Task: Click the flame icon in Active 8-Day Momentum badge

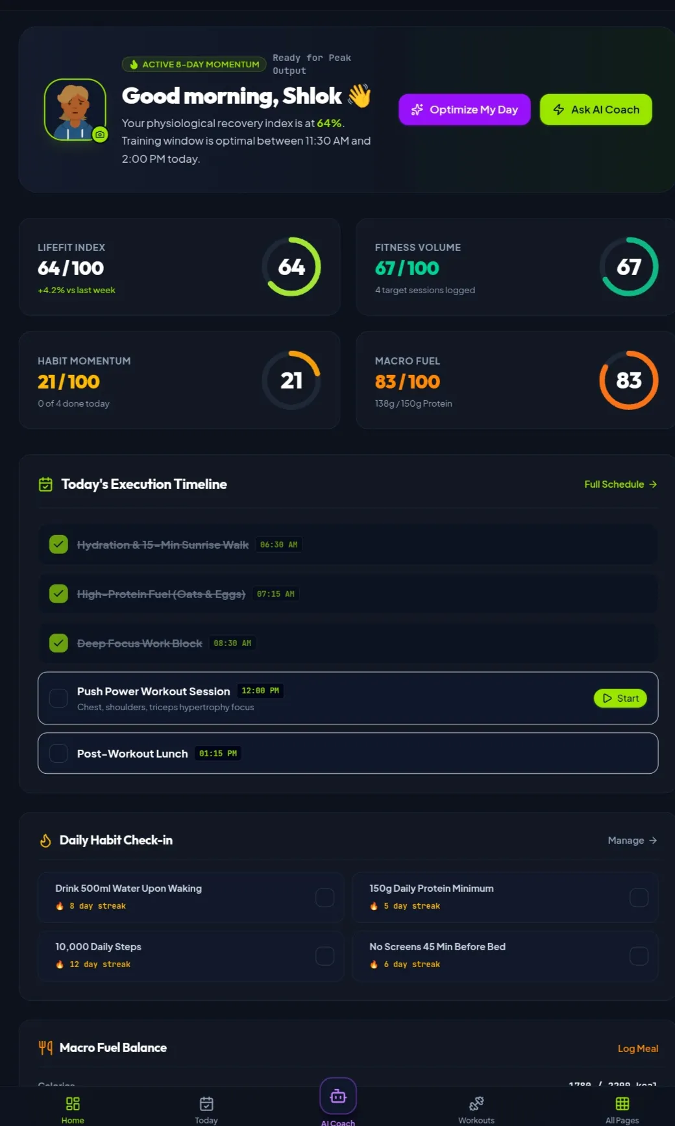Action: (134, 64)
